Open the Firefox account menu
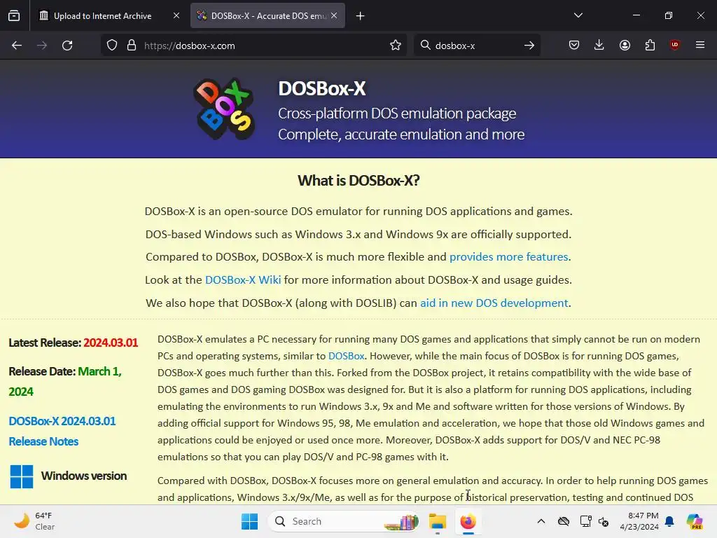Viewport: 717px width, 538px height. (x=625, y=45)
